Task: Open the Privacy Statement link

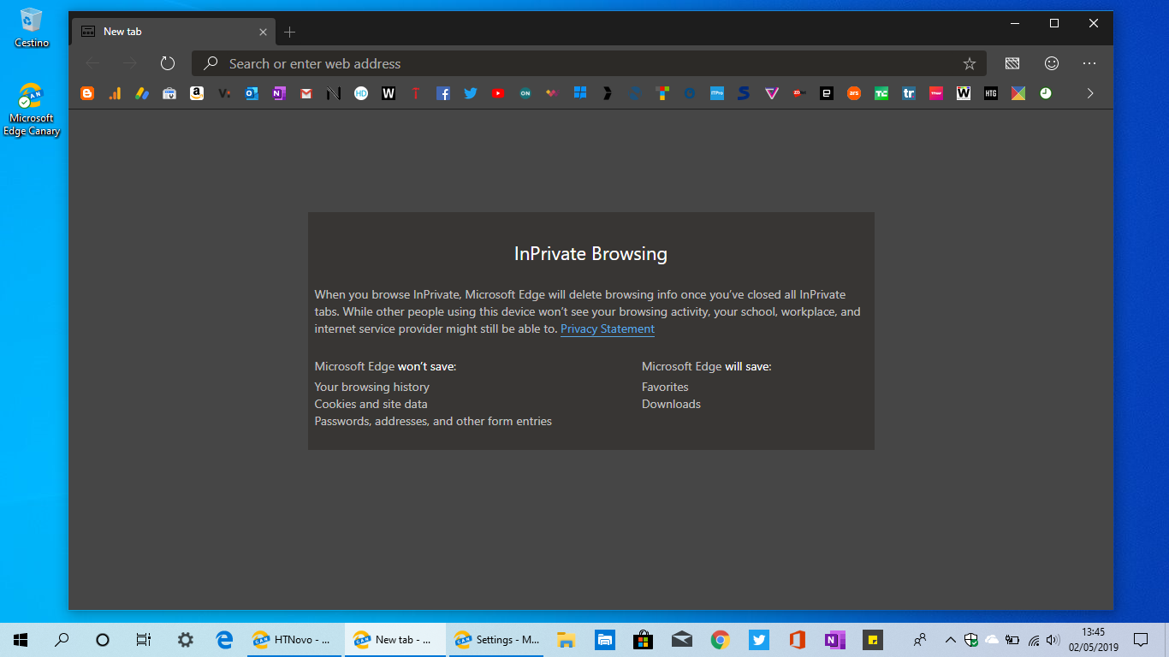Action: pyautogui.click(x=607, y=328)
